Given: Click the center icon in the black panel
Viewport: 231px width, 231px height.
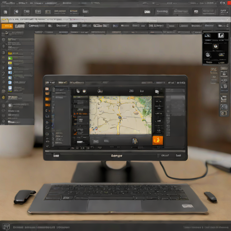Looking at the screenshot, I should pos(216,46).
